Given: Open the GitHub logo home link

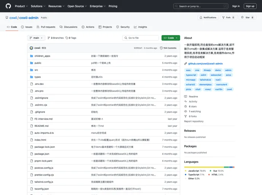Looking at the screenshot, I should [8, 6].
